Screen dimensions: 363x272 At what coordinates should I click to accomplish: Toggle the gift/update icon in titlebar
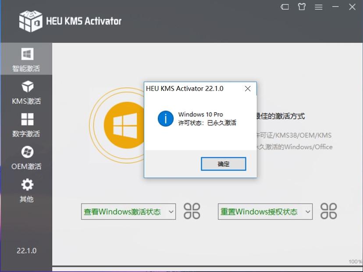coord(301,7)
